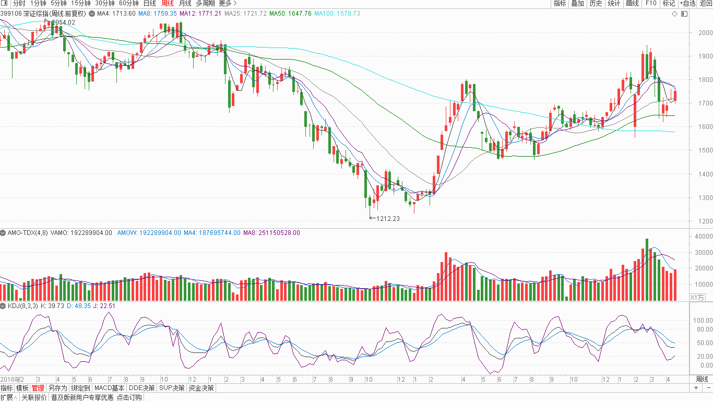The width and height of the screenshot is (713, 401).
Task: Click the MA25: 1721.72 label
Action: (245, 14)
